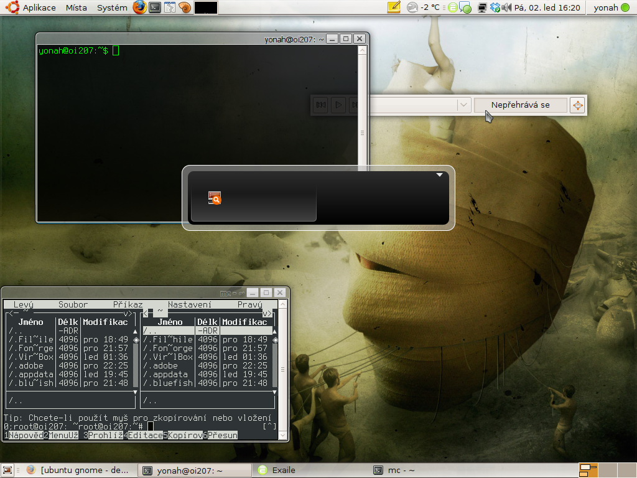Select /.adobe in the left mc panel
Screen dimensions: 637x478
(69, 365)
